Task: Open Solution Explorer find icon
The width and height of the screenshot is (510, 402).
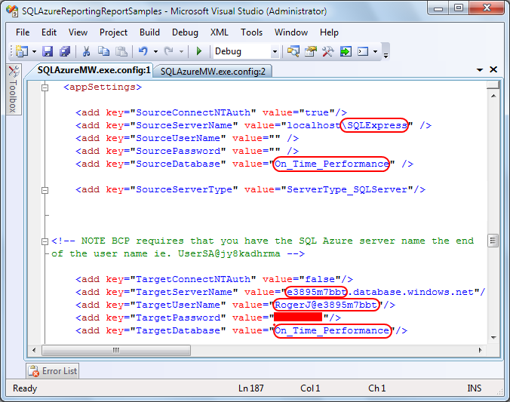Action: (293, 51)
